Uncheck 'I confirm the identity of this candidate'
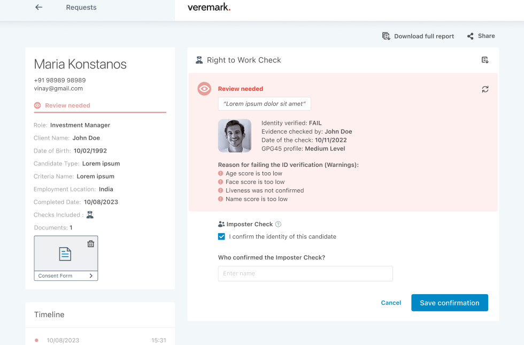524x345 pixels. (x=221, y=236)
